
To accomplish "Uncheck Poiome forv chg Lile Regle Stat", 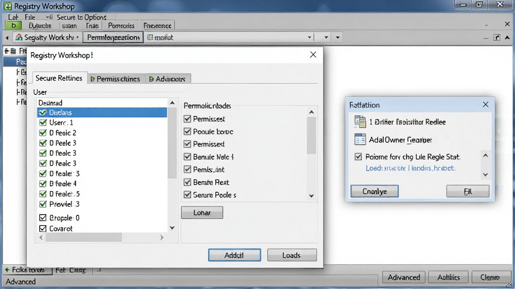I will pyautogui.click(x=358, y=157).
